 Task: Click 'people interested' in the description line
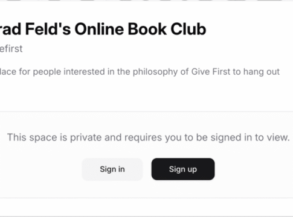point(69,72)
